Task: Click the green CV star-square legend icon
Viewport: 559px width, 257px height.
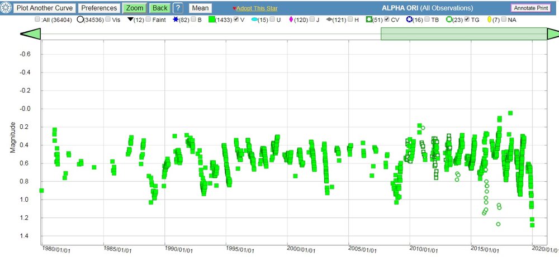Action: point(368,20)
